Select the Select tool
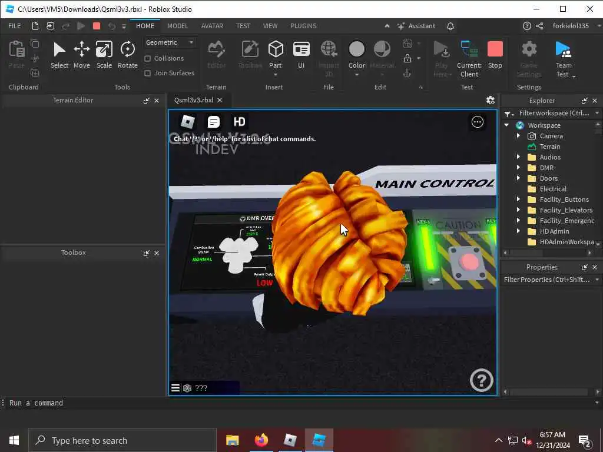This screenshot has height=452, width=603. pyautogui.click(x=59, y=55)
